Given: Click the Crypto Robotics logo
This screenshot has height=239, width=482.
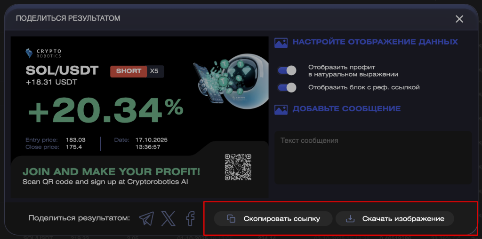Looking at the screenshot, I should 43,53.
